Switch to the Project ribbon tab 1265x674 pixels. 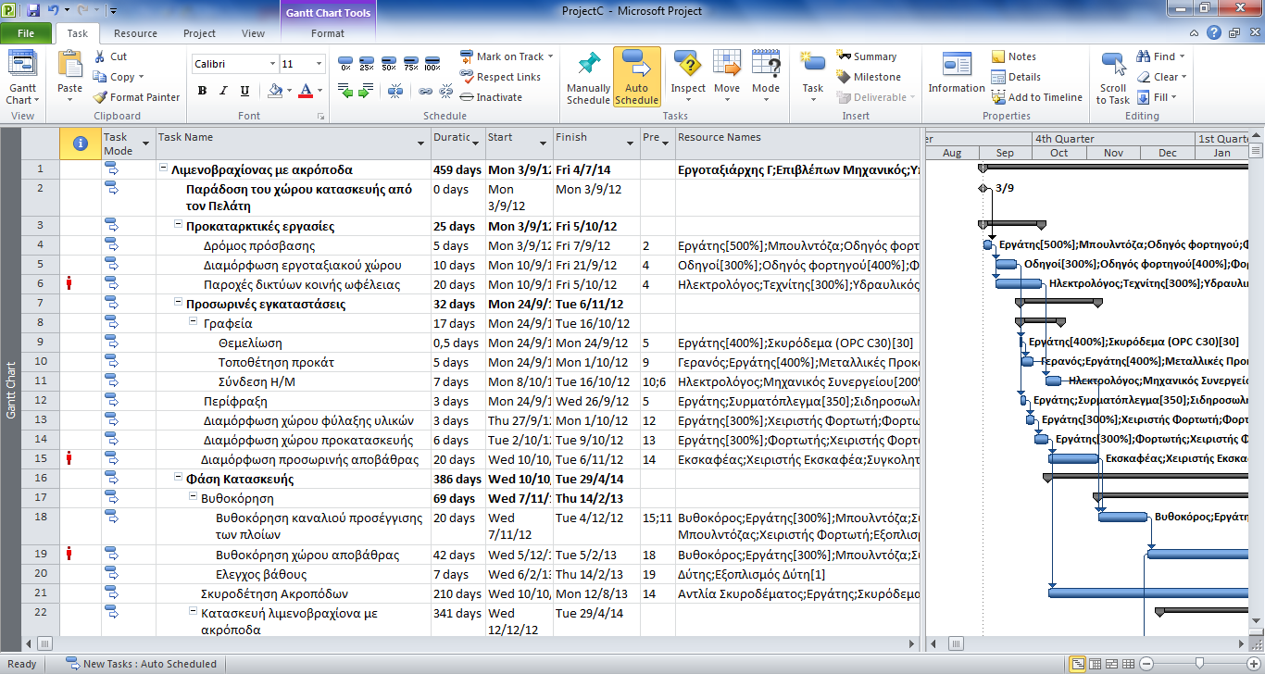(199, 33)
